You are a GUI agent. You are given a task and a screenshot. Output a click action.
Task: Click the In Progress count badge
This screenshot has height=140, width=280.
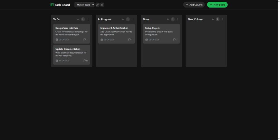point(128,19)
